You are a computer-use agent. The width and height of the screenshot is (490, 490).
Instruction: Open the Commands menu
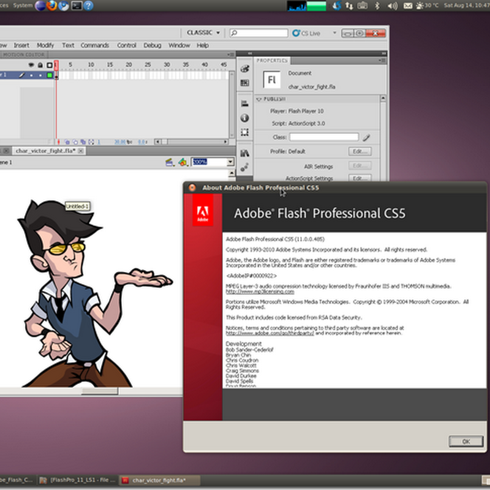coord(95,45)
